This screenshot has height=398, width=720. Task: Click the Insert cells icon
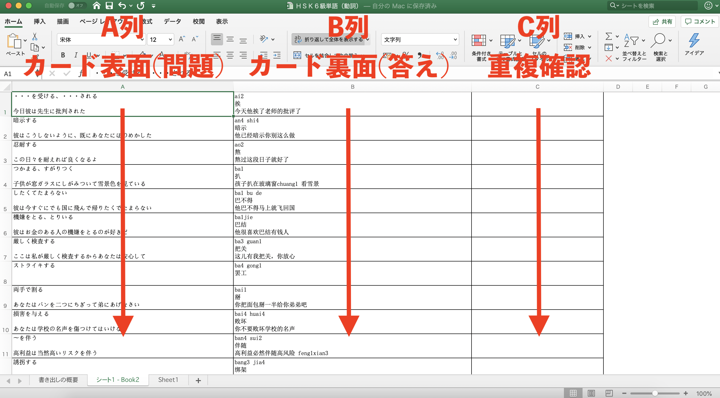coord(568,36)
